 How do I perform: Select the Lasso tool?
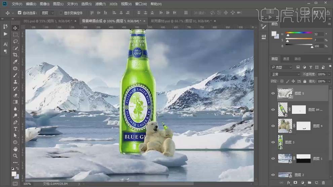coord(15,41)
